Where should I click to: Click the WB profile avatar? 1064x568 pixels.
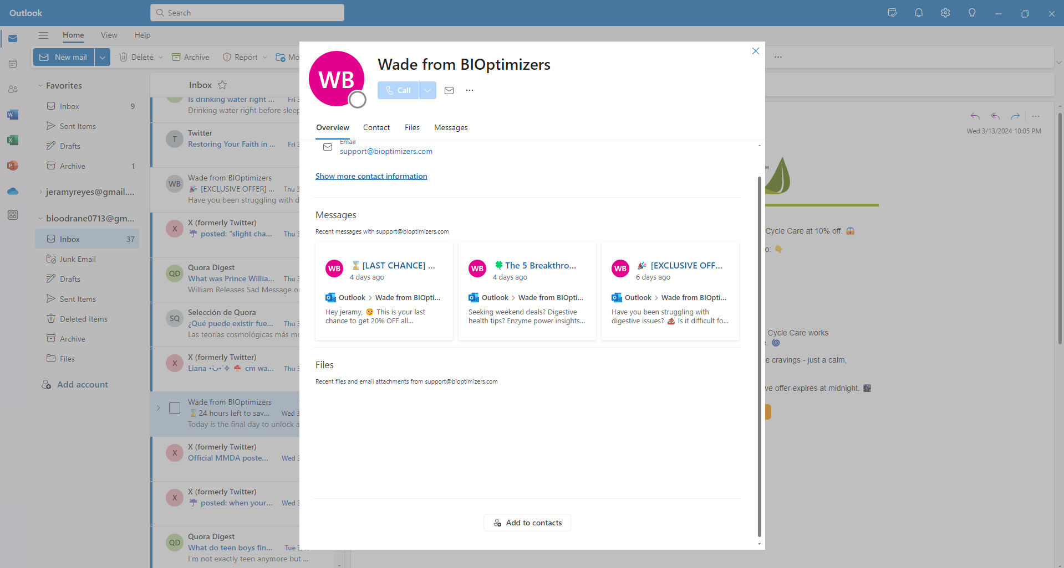pos(337,79)
